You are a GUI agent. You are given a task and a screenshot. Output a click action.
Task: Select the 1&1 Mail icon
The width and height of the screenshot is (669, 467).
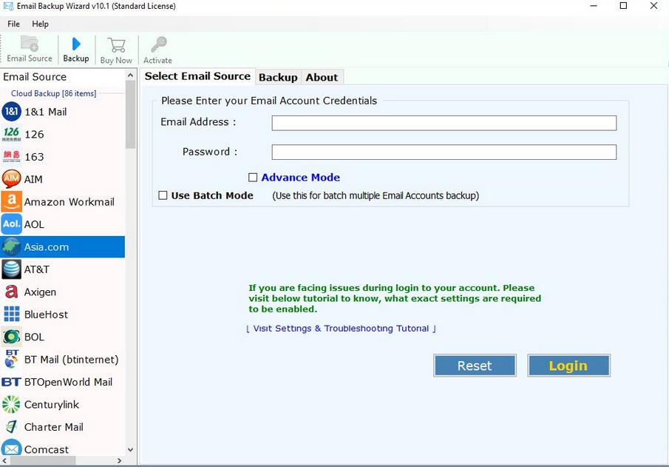pos(11,112)
